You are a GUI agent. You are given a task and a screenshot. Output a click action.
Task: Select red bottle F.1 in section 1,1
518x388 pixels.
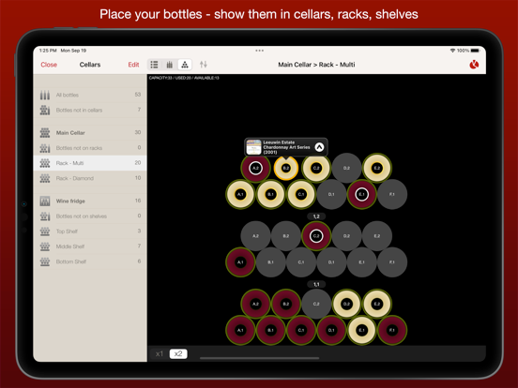coord(392,330)
